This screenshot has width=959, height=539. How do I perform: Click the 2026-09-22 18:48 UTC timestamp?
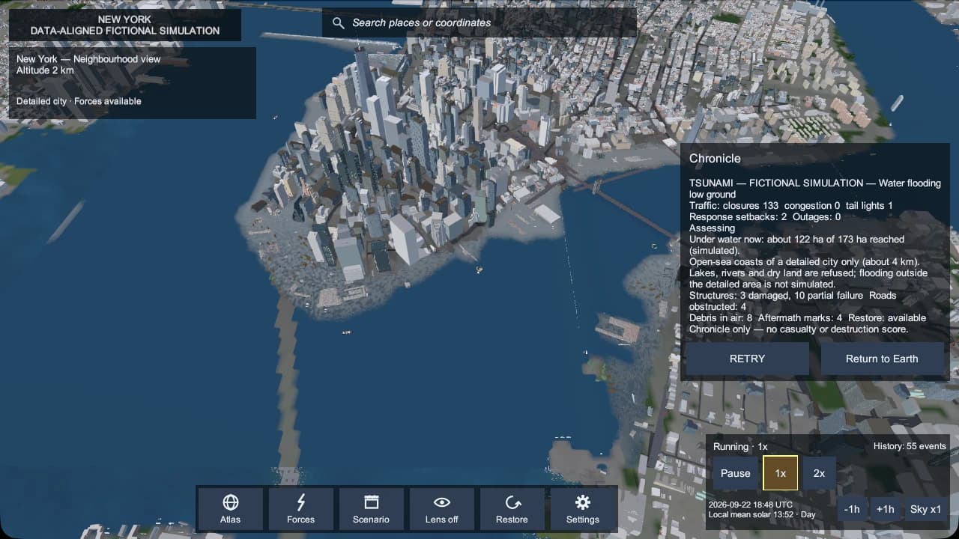tap(751, 505)
